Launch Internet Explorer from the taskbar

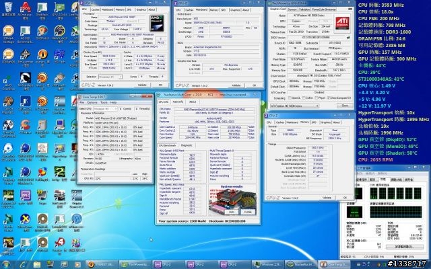[23, 264]
